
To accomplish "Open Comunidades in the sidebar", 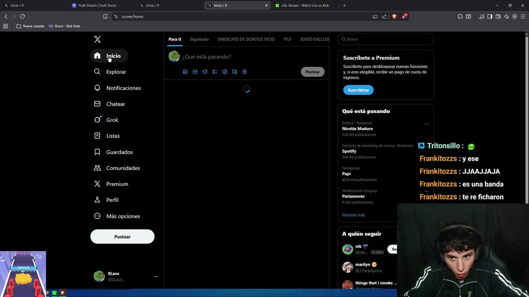I will coord(117,168).
